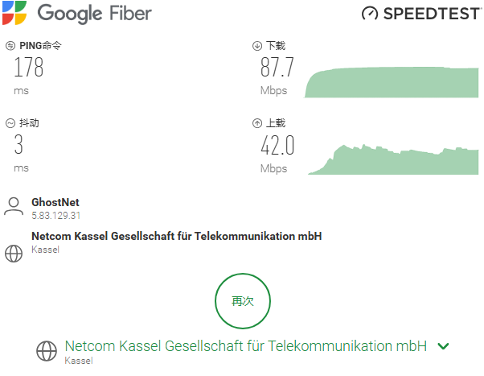Click the upload arrow icon
Screen dimensions: 484x376
coord(257,123)
